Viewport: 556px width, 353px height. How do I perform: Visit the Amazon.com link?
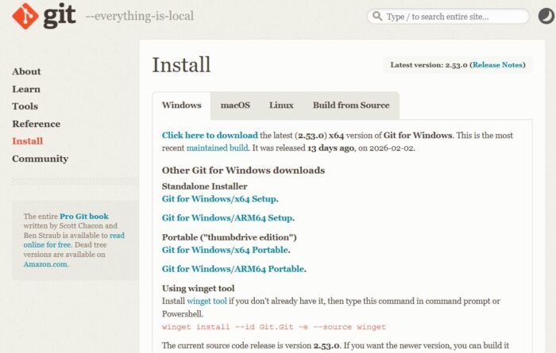45,264
